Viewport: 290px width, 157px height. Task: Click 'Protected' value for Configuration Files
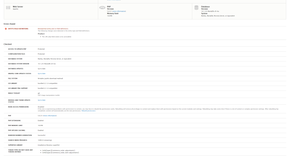(x=41, y=54)
